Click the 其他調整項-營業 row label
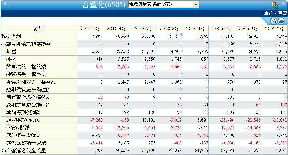288x155 pixels. (26, 143)
